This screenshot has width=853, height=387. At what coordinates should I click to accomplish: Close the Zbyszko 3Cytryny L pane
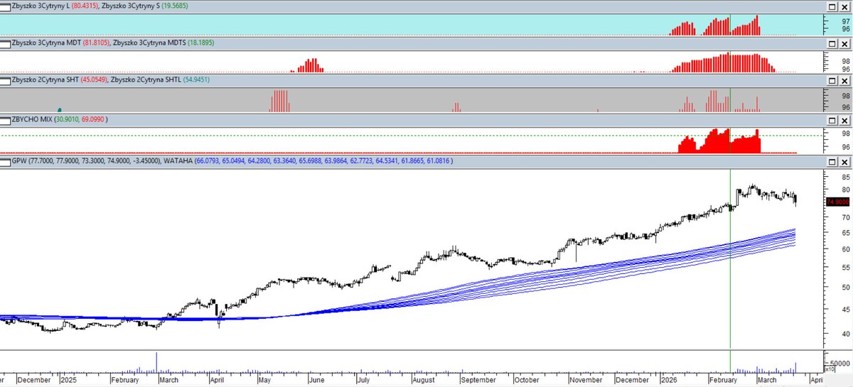tap(844, 6)
